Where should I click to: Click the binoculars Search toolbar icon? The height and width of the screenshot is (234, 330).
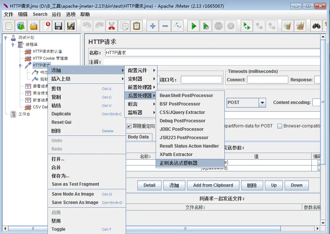tap(316, 26)
